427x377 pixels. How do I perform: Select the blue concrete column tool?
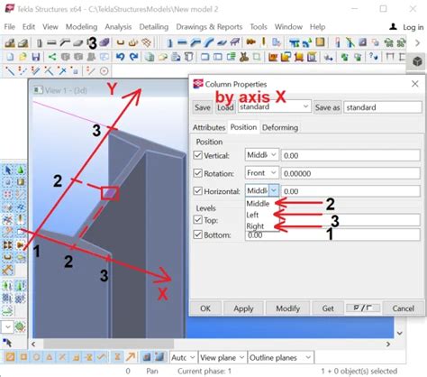pos(169,43)
